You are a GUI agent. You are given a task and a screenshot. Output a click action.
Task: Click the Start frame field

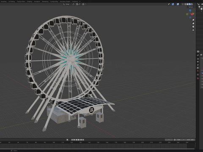181,140
